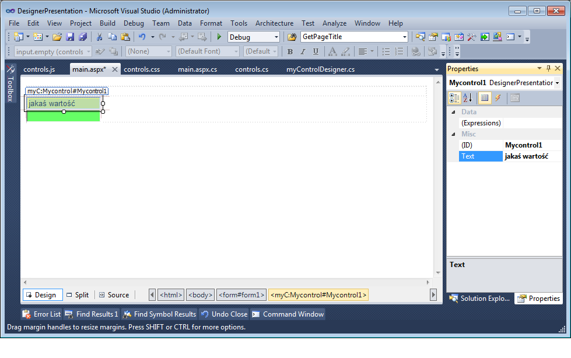
Task: Switch to the Solution Explorer tab
Action: point(481,299)
